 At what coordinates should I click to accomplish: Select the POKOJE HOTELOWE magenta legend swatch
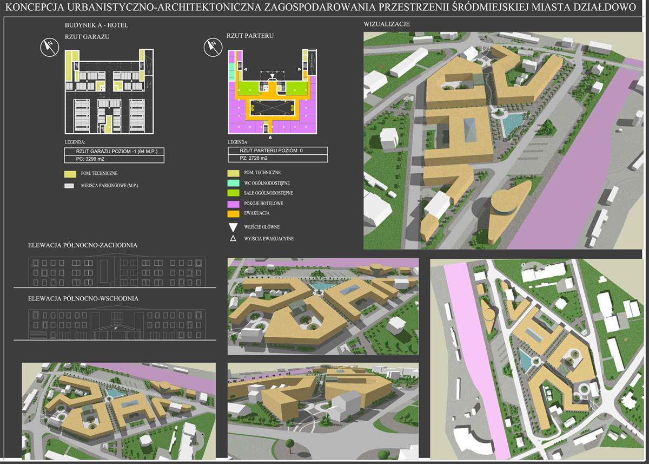(x=234, y=204)
